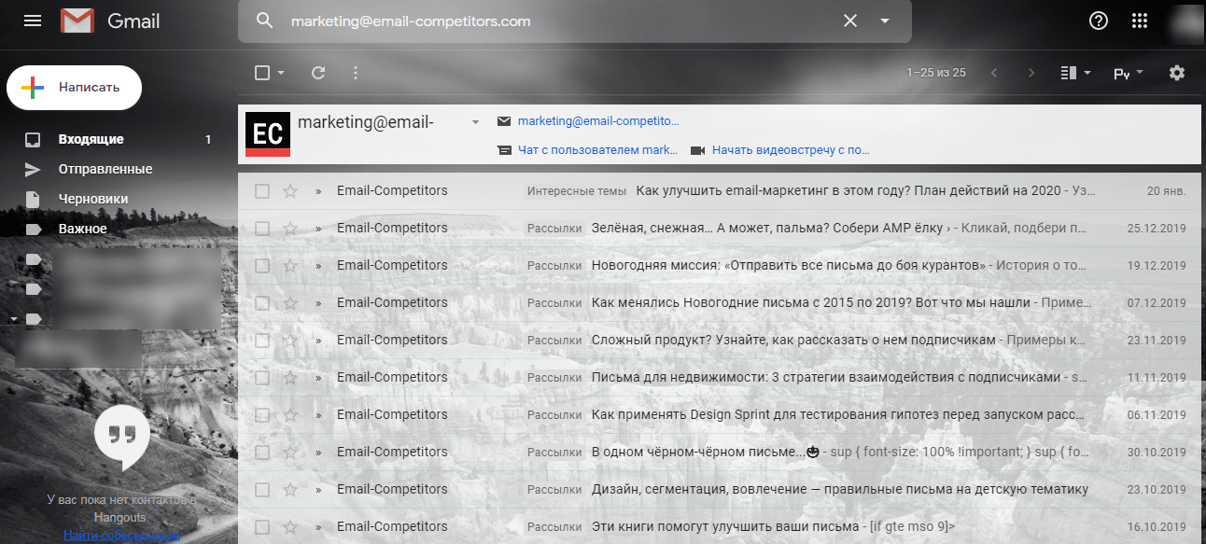The height and width of the screenshot is (544, 1206).
Task: Click the Начать видеовстречу link
Action: pyautogui.click(x=791, y=150)
